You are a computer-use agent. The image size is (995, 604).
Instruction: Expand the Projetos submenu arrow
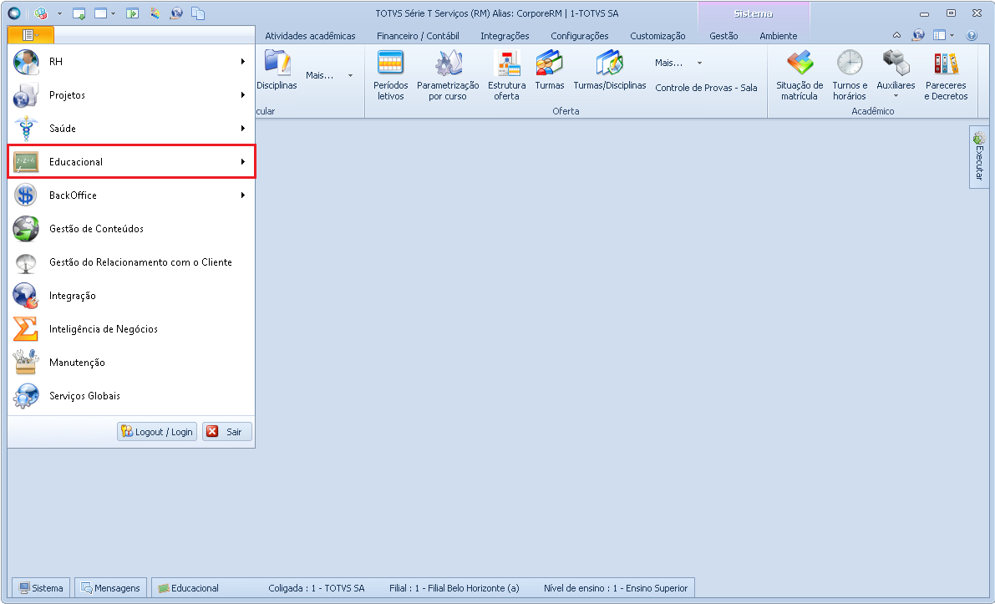242,95
